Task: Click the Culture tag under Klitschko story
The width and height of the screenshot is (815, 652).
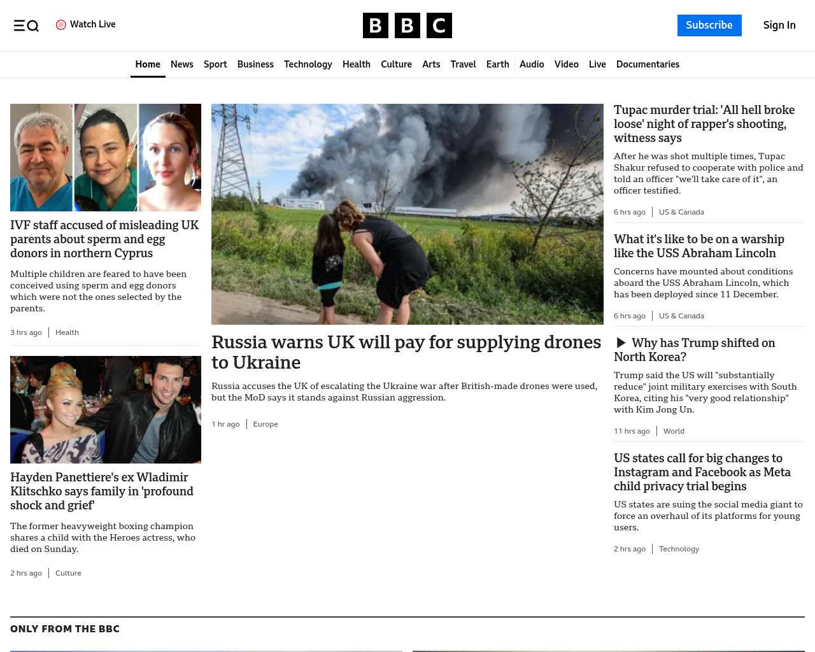Action: tap(68, 573)
